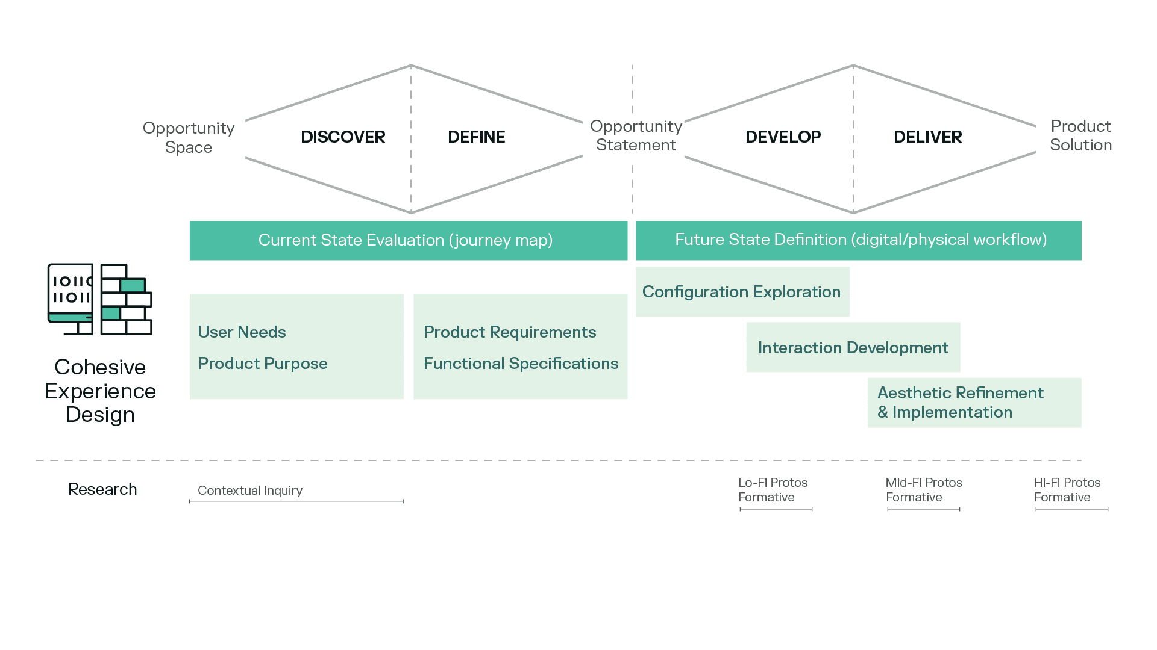This screenshot has height=650, width=1157.
Task: Click the Product Purpose text
Action: pos(263,364)
